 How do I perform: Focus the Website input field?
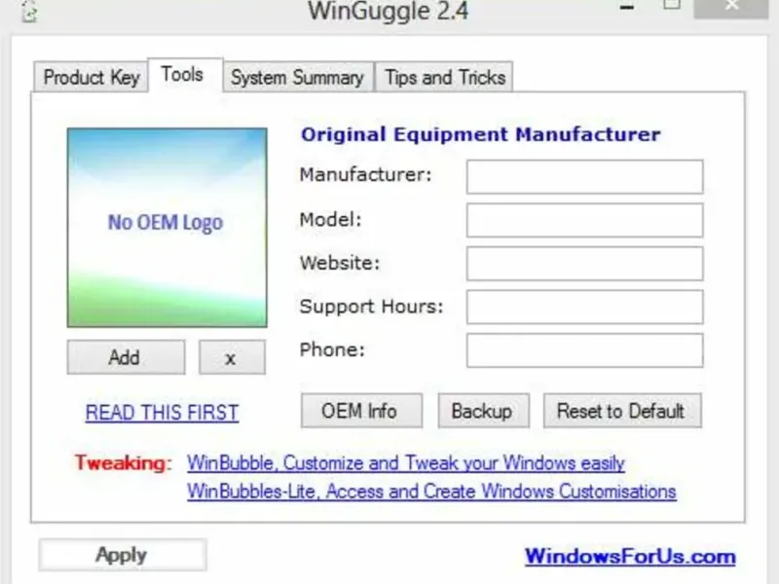coord(585,263)
